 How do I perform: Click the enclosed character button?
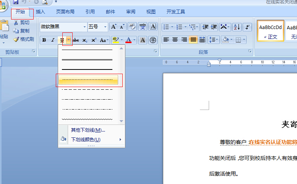click(153, 40)
